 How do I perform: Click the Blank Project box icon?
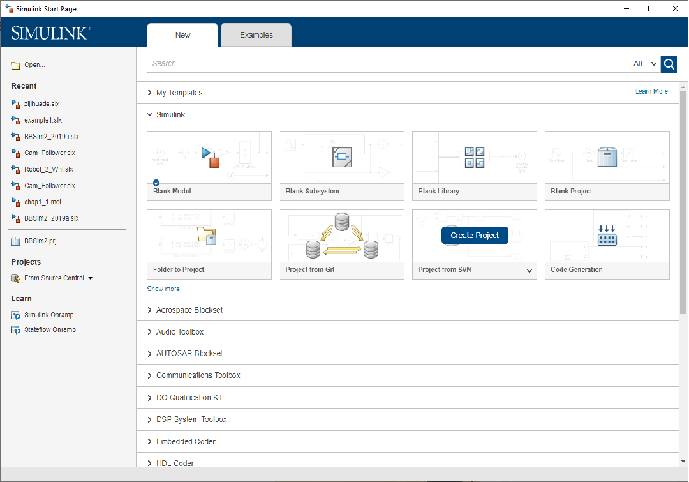[x=607, y=157]
